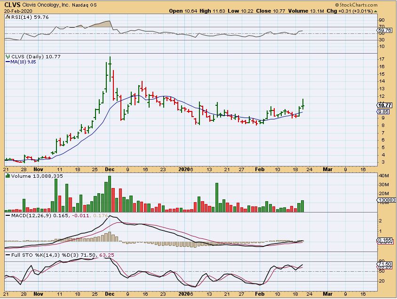
Task: Click the Low 10.22 value
Action: pos(240,11)
